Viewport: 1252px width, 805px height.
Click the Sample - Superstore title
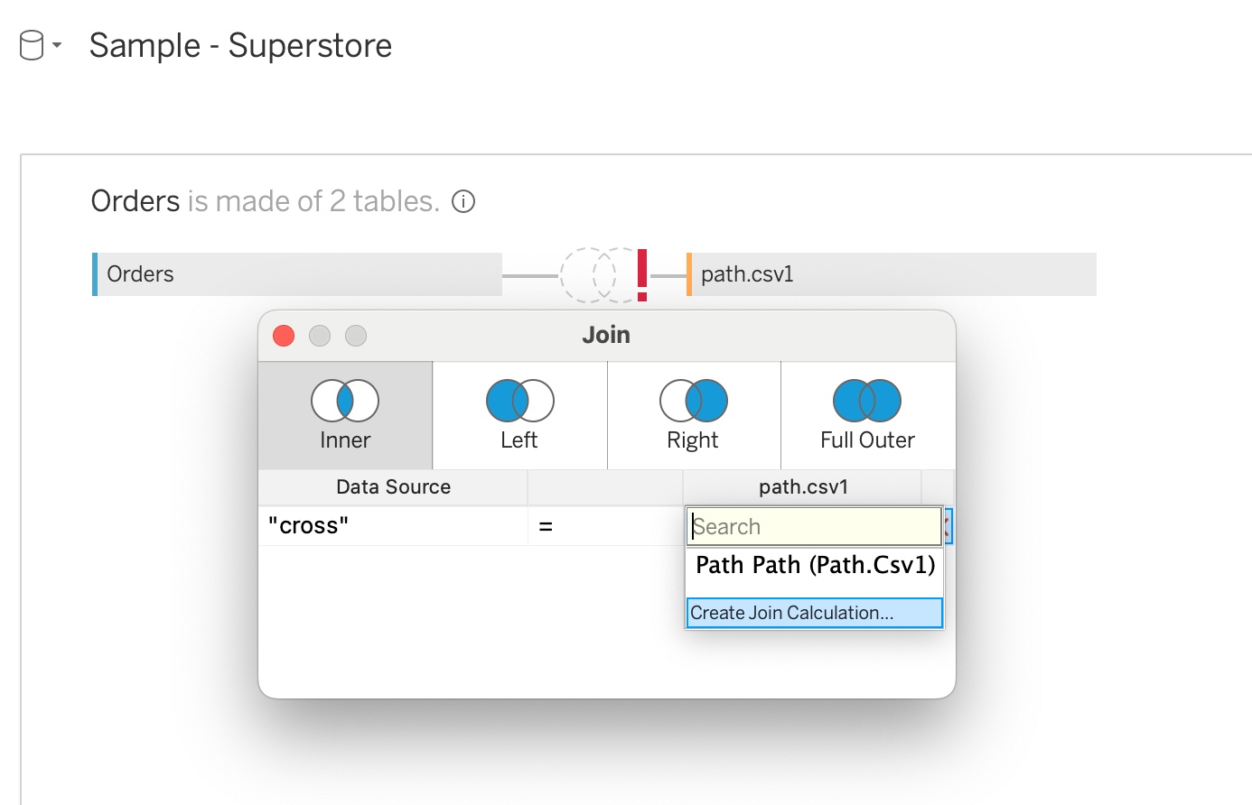[240, 45]
